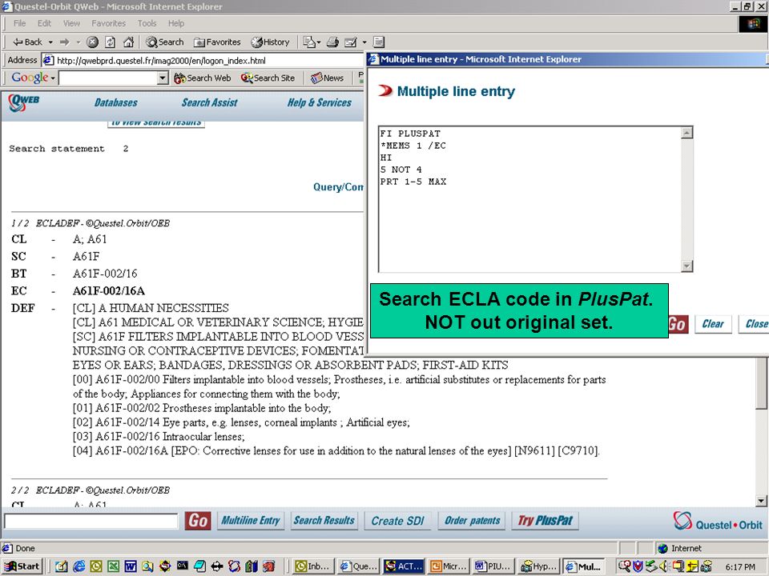Click the News button on Google toolbar
This screenshot has width=769, height=576.
coord(327,78)
